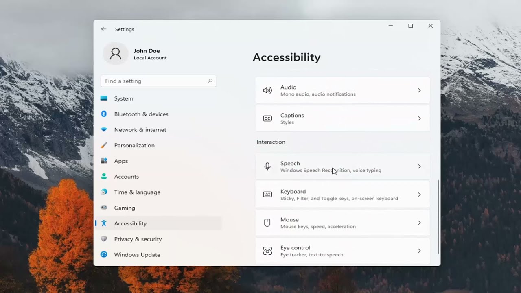521x293 pixels.
Task: Click the Network wifi icon
Action: (x=104, y=130)
